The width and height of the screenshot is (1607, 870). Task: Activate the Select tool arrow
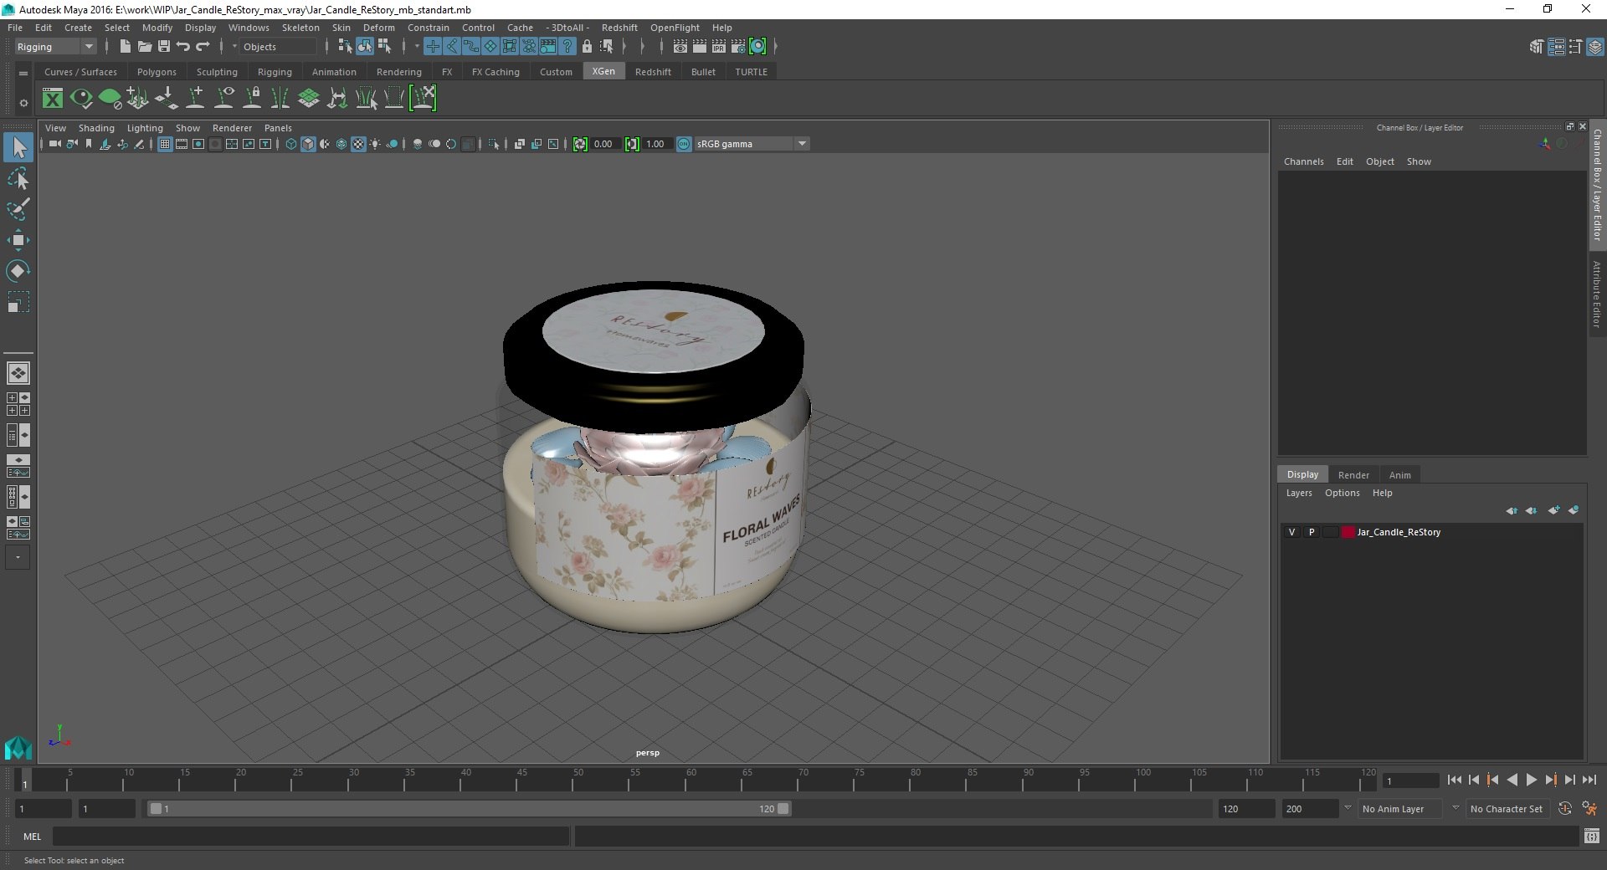coord(18,147)
